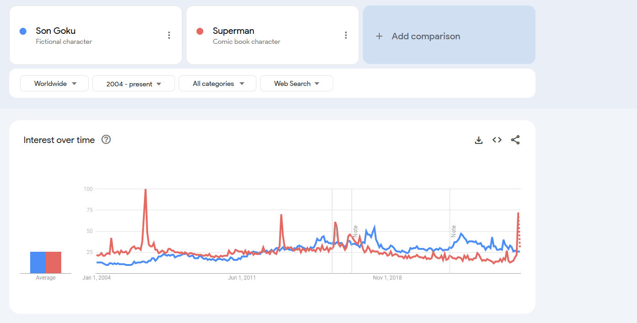This screenshot has height=323, width=637.
Task: Download the Interest over time chart data
Action: coord(479,140)
